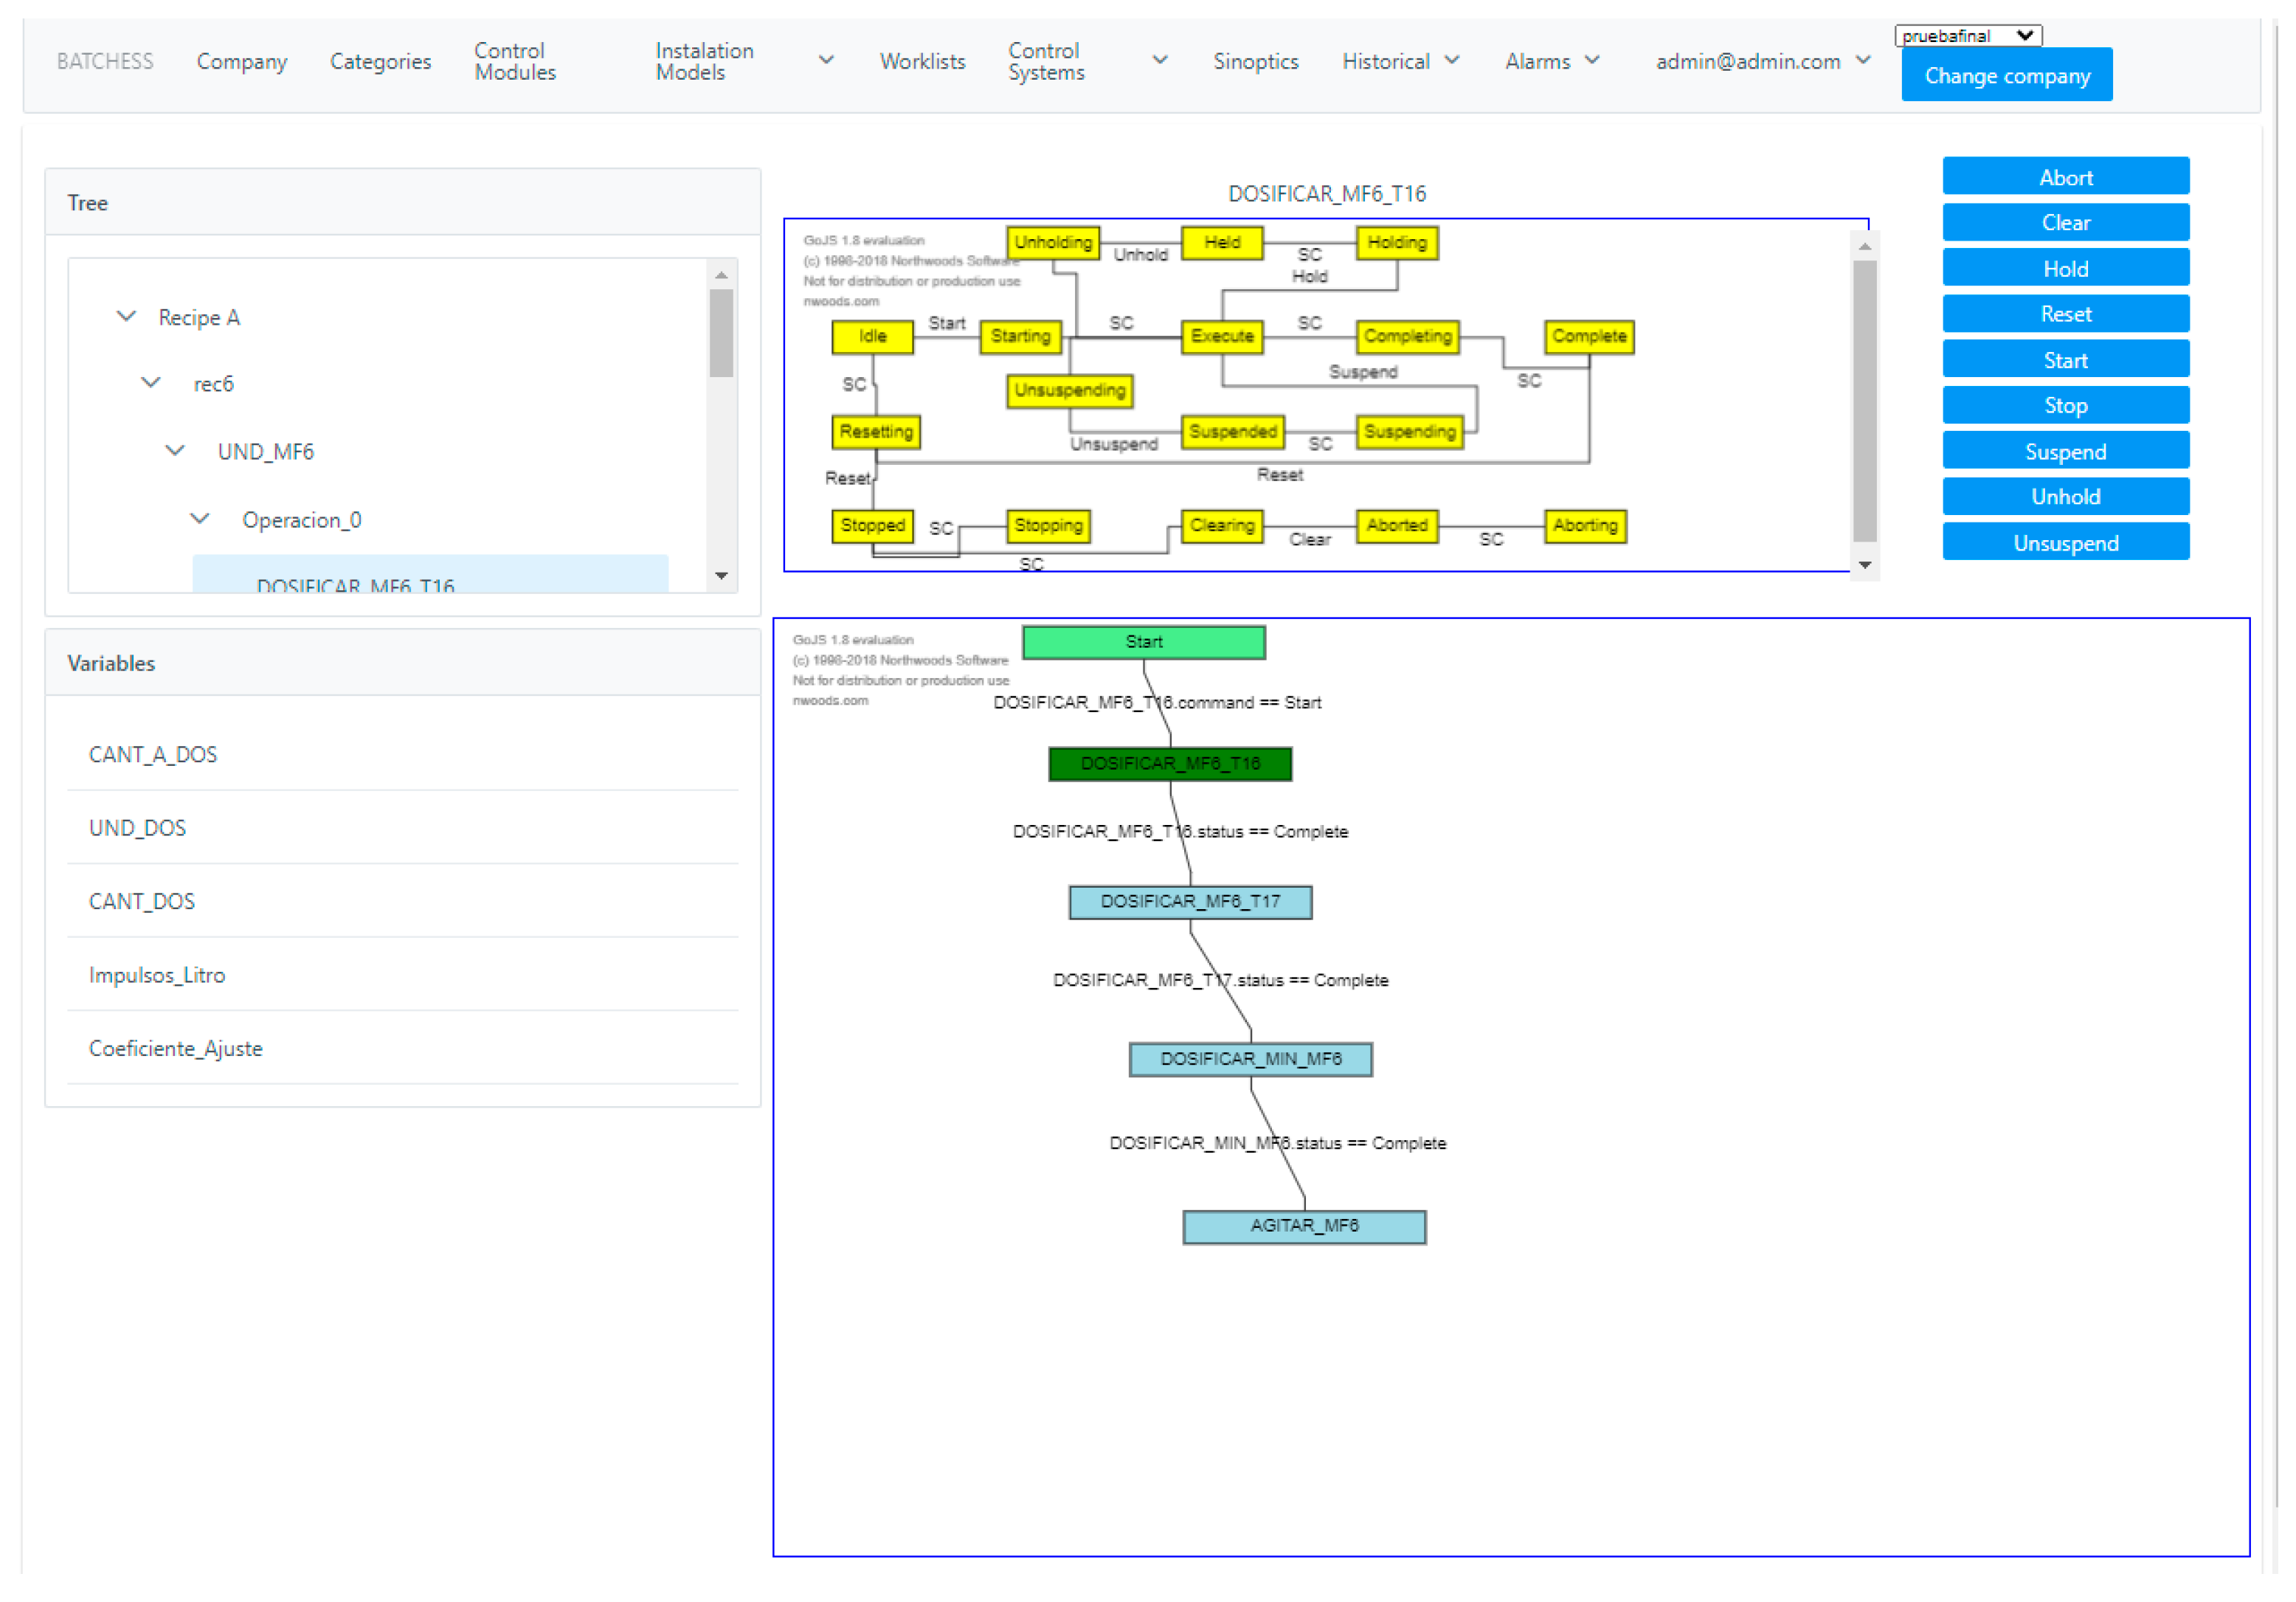Image resolution: width=2296 pixels, height=1602 pixels.
Task: Open the Worklists menu item
Action: [x=921, y=61]
